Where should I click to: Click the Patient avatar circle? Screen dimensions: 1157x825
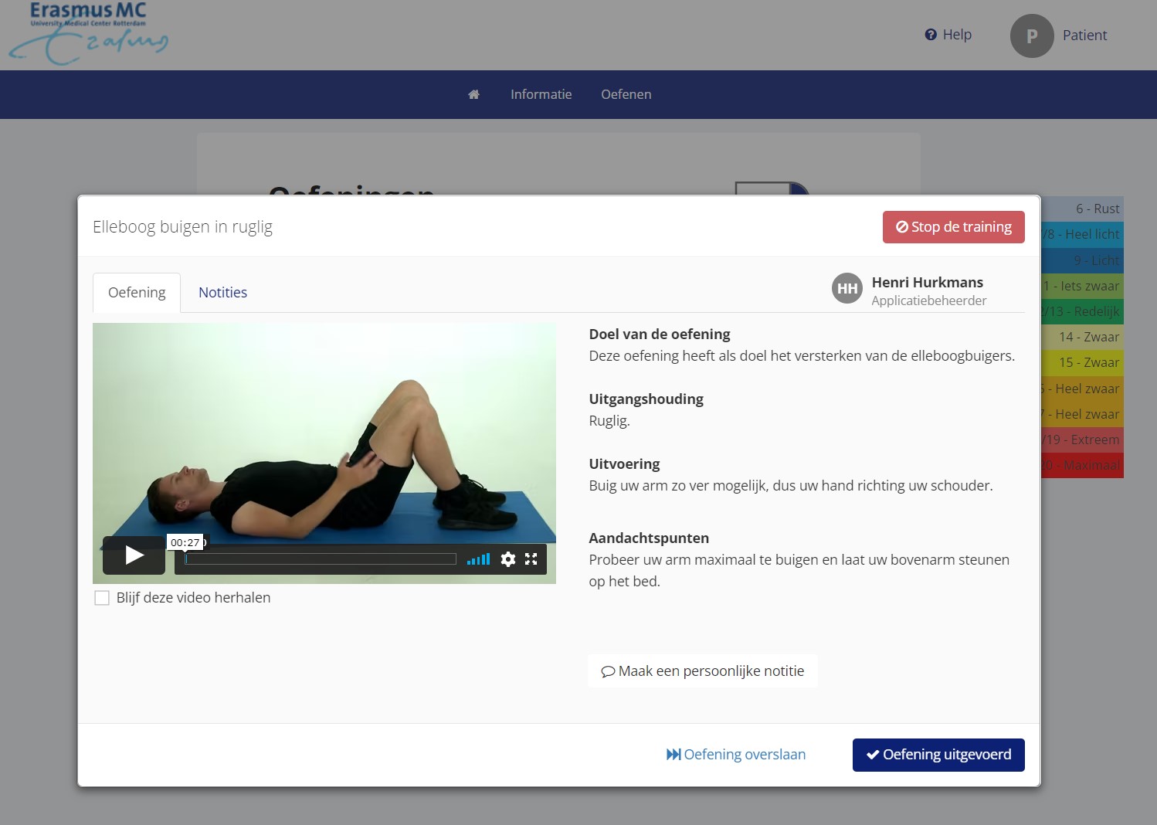[x=1032, y=36]
